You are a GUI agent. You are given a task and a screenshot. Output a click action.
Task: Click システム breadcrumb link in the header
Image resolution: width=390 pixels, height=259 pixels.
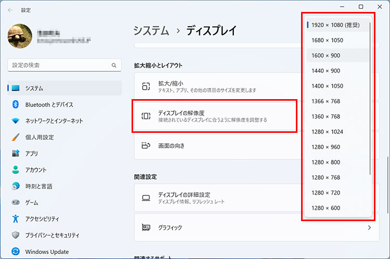pyautogui.click(x=151, y=31)
